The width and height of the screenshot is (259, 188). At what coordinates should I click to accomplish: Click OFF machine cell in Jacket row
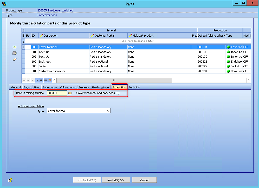click(x=247, y=66)
